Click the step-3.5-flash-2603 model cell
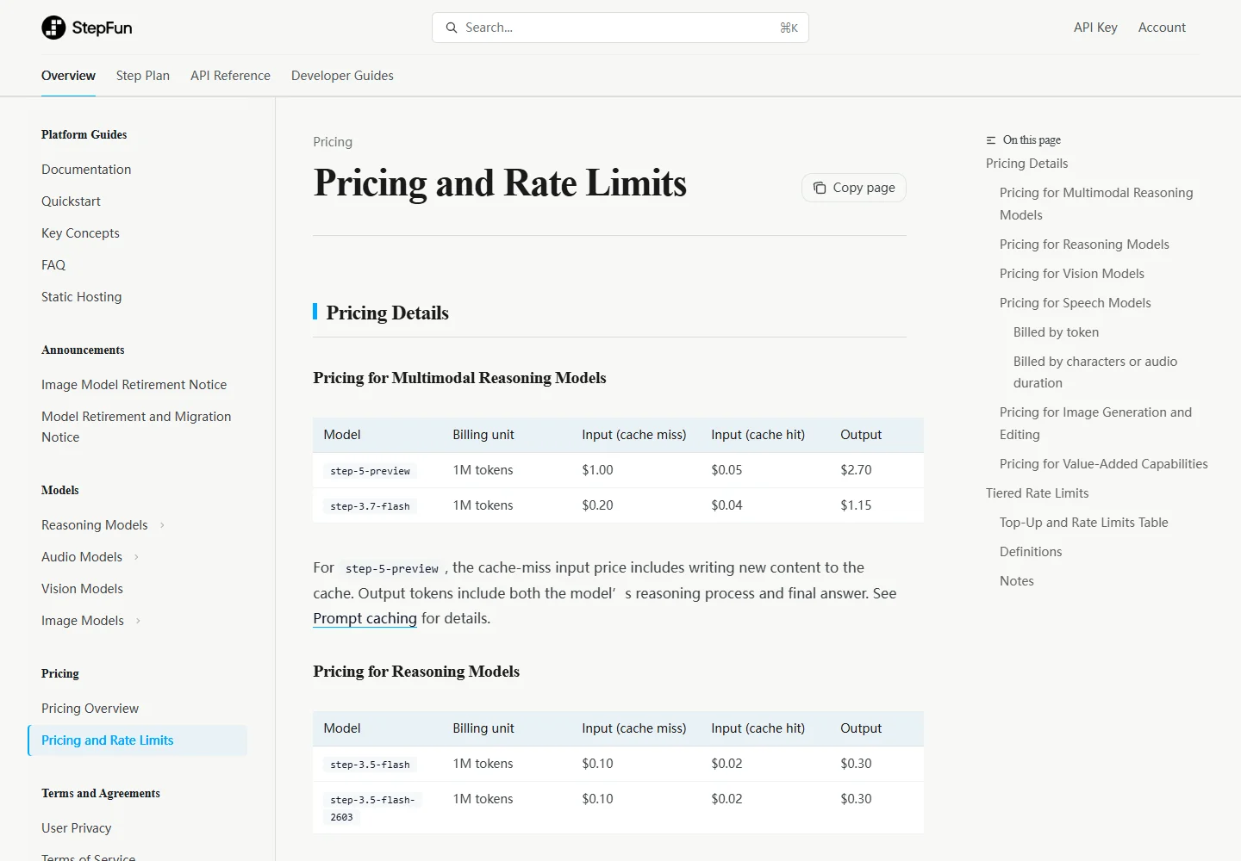 [373, 808]
